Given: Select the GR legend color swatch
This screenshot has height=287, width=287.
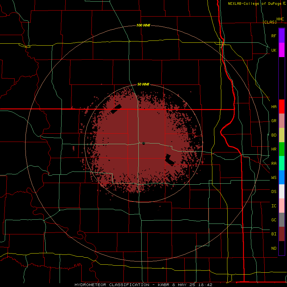Looking at the screenshot, I should click(x=282, y=121).
